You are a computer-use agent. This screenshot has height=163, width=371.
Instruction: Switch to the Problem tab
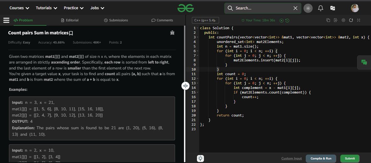23,20
